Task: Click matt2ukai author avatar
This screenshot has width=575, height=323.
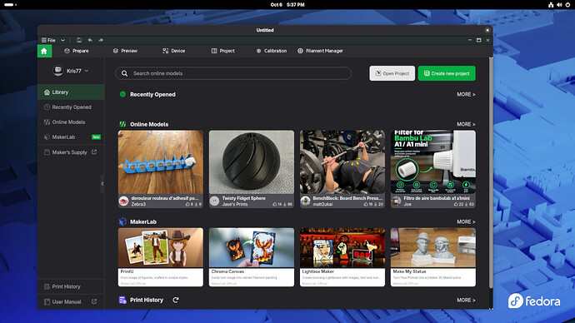Action: [306, 201]
